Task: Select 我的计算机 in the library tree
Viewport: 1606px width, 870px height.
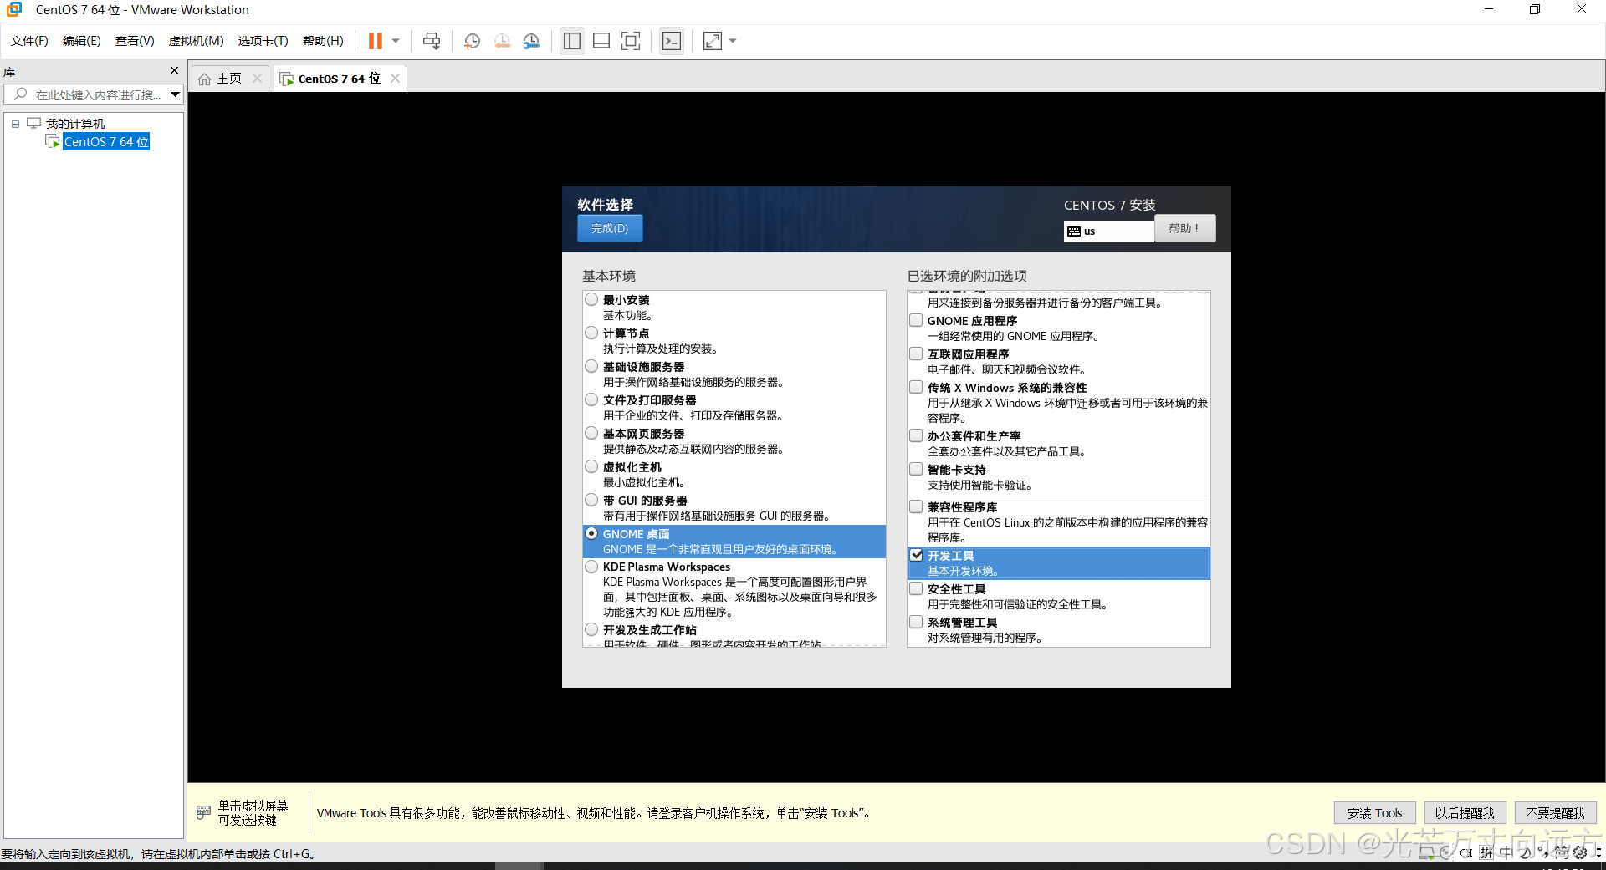Action: tap(74, 124)
